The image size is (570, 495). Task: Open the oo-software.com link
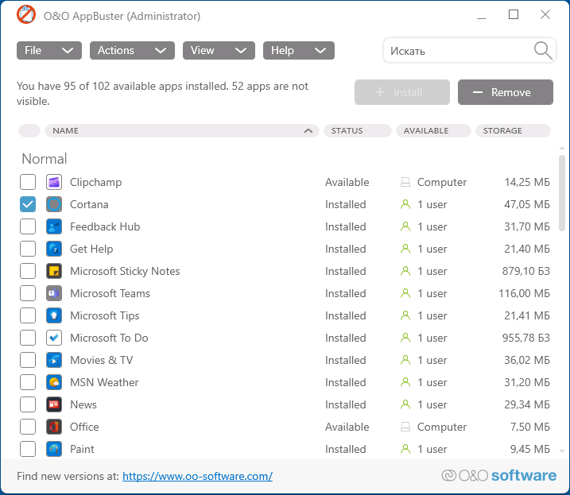(197, 477)
